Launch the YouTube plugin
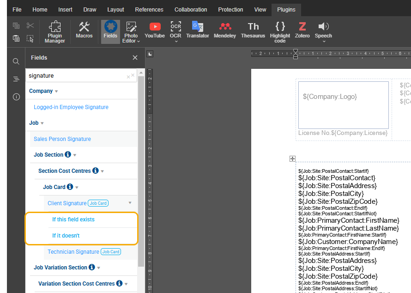Image resolution: width=411 pixels, height=293 pixels. [155, 30]
